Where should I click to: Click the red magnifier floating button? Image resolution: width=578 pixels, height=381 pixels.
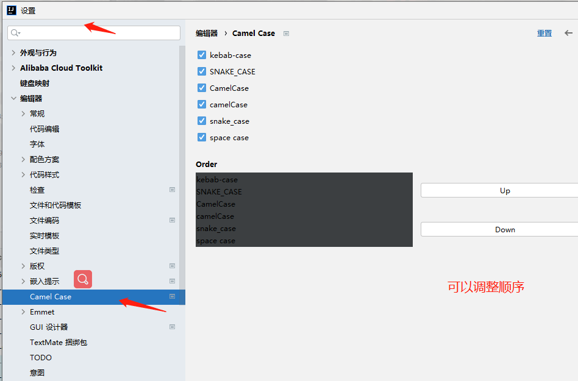pyautogui.click(x=83, y=279)
